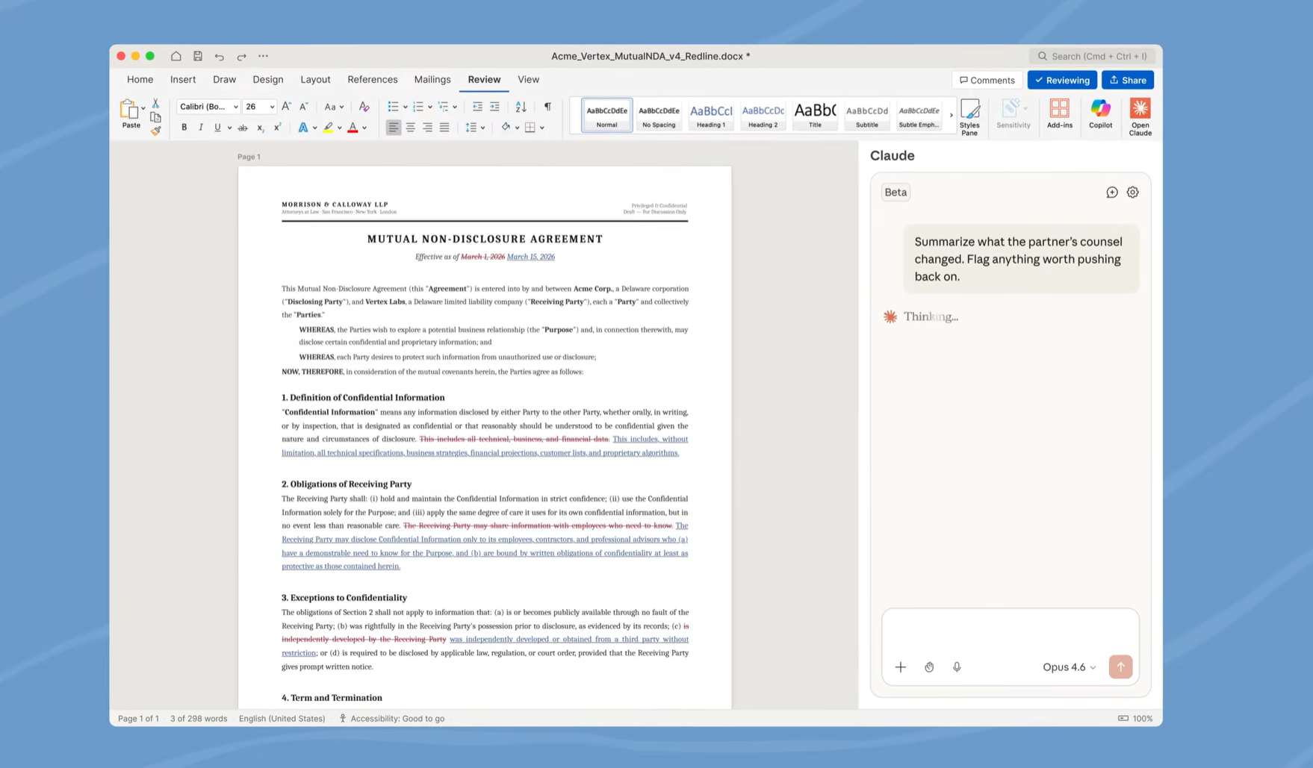The width and height of the screenshot is (1313, 768).
Task: Attach a file in Claude input
Action: click(x=901, y=666)
